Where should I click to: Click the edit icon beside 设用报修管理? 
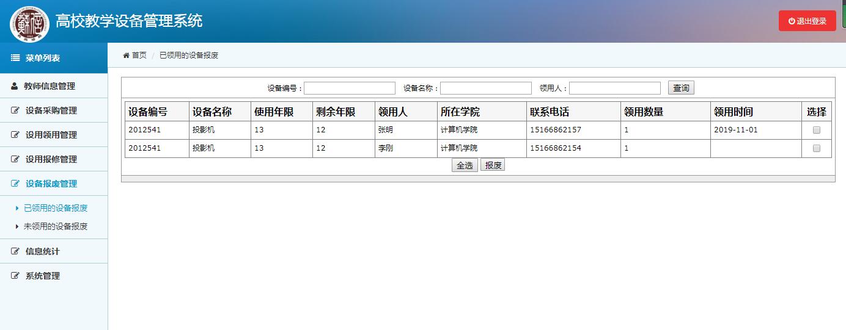pos(15,159)
